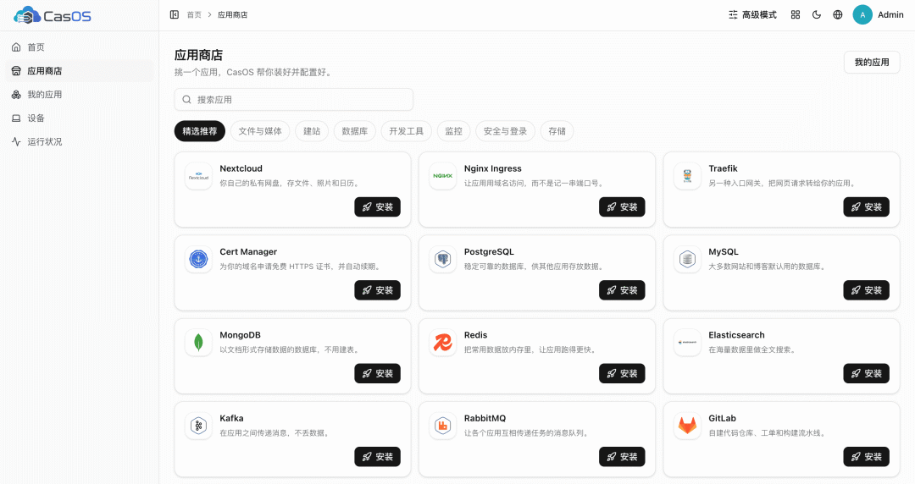915x484 pixels.
Task: Click the 首页 breadcrumb link
Action: (194, 14)
